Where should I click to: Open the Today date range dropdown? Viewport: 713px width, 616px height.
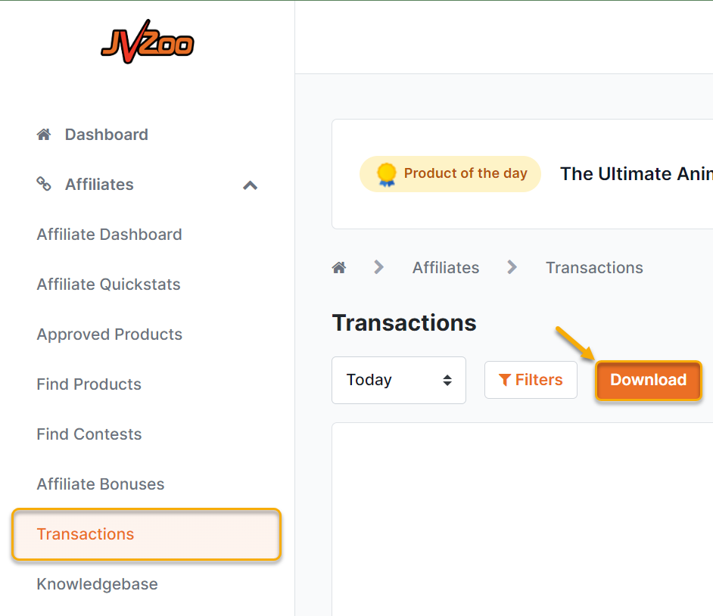399,380
